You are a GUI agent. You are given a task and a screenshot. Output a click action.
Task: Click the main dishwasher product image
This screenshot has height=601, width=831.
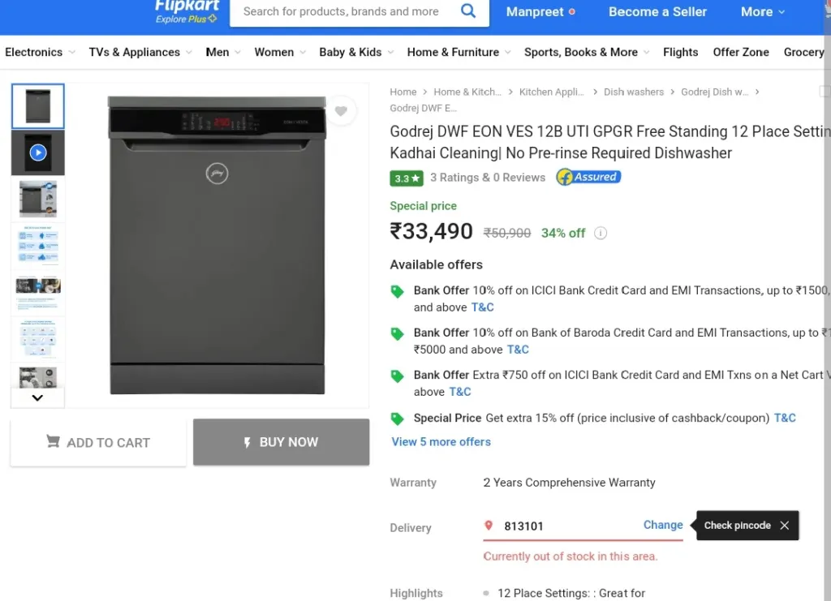tap(217, 245)
